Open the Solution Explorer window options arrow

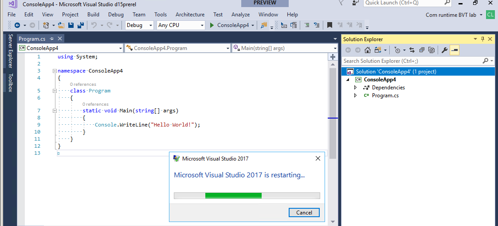point(475,39)
